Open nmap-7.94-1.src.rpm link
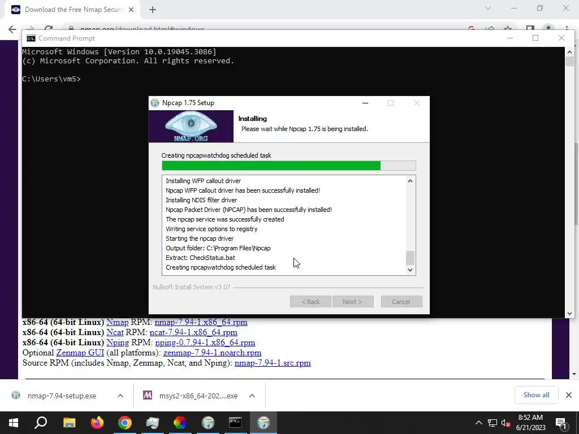The image size is (579, 434). [273, 363]
